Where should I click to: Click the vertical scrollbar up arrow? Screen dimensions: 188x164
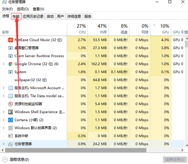[x=187, y=39]
